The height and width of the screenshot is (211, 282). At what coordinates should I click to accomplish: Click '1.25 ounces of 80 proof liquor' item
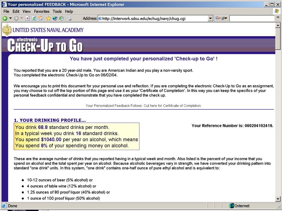pos(68,192)
